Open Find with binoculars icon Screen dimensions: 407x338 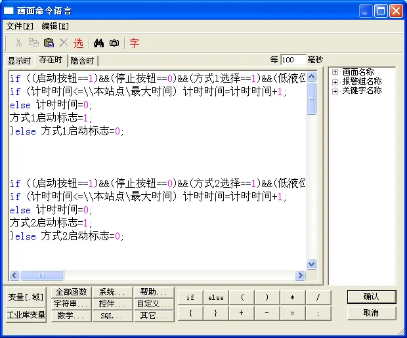pyautogui.click(x=98, y=43)
